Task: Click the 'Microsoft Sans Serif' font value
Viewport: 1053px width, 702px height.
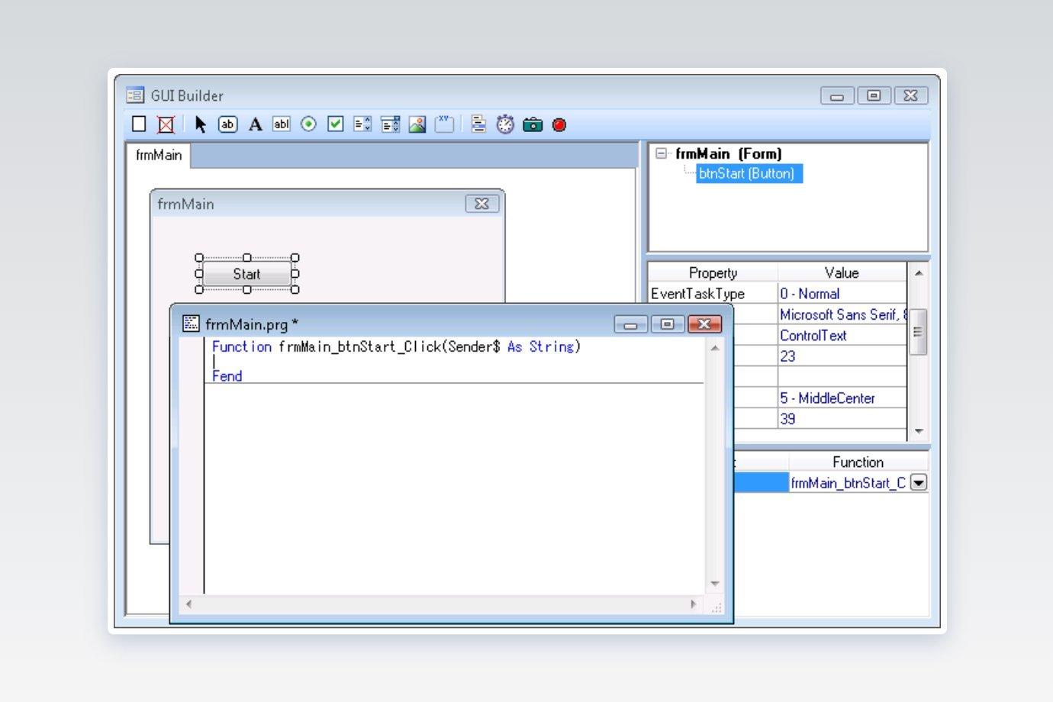Action: pyautogui.click(x=842, y=314)
